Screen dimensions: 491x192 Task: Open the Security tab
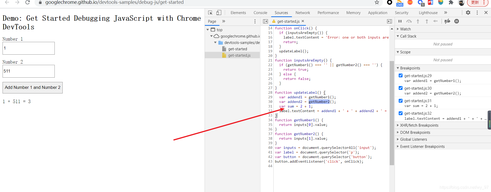[x=401, y=13]
